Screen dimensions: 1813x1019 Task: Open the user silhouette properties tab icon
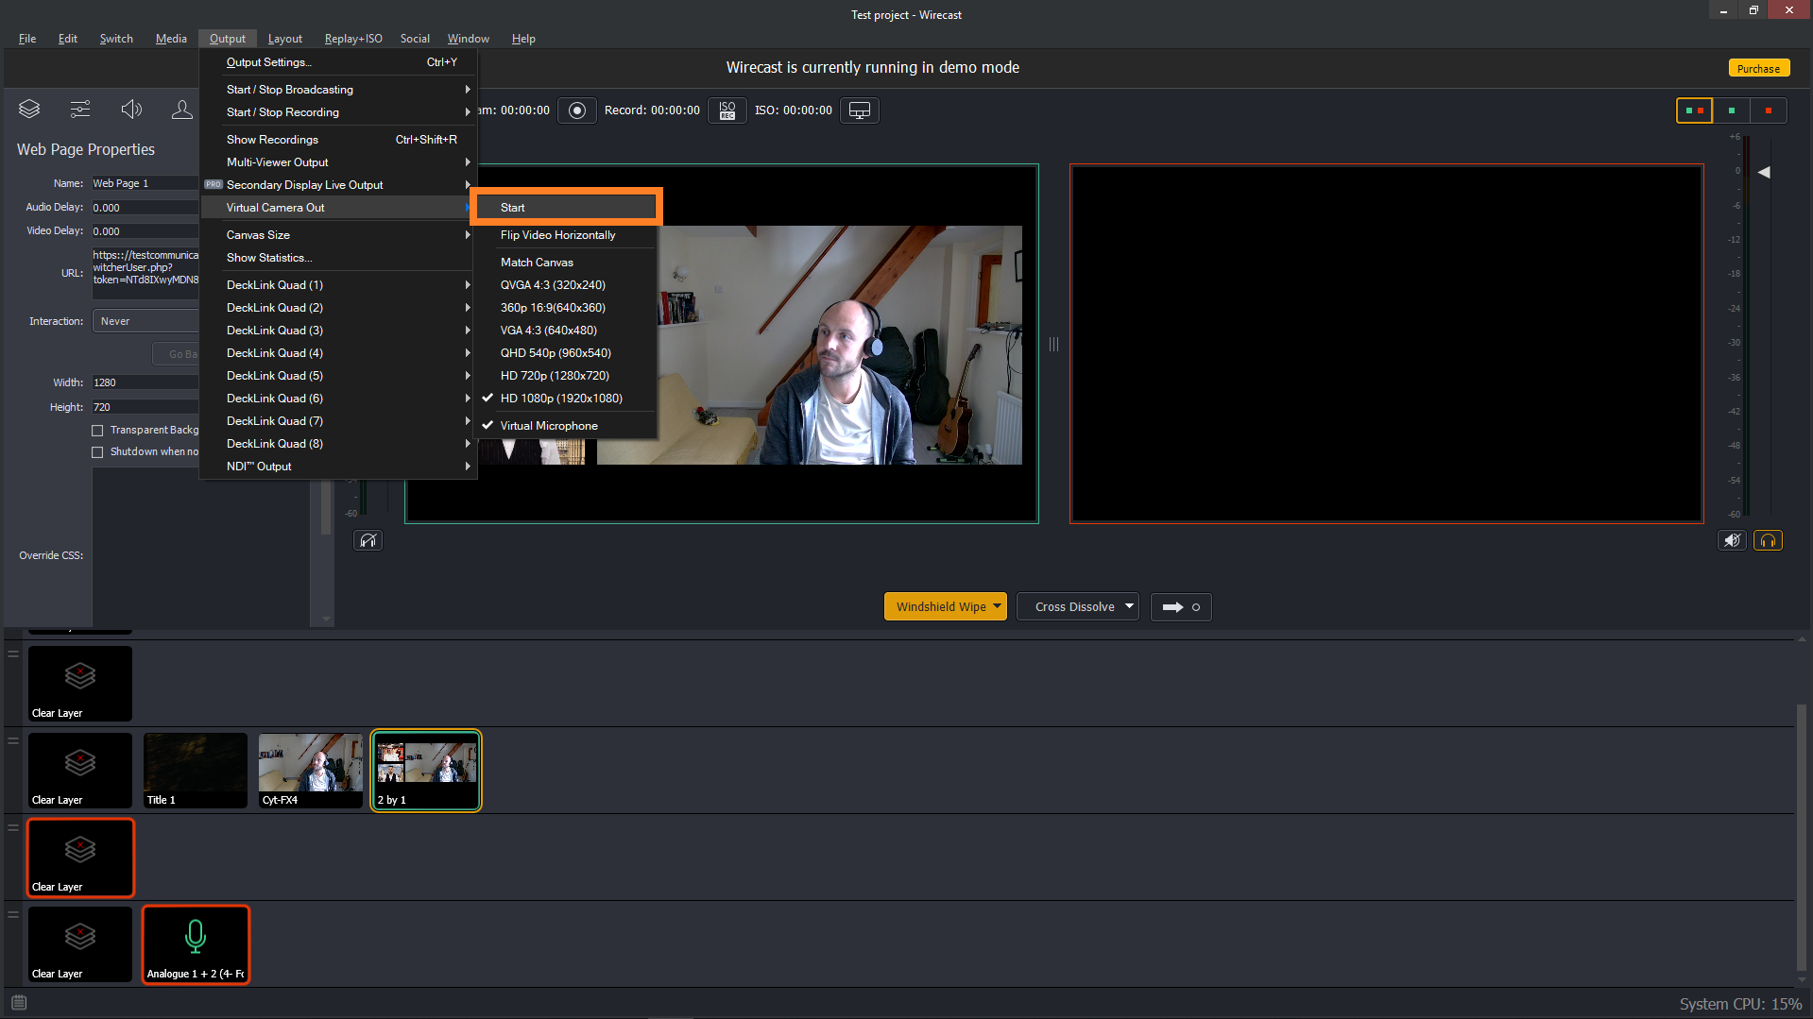click(x=181, y=110)
